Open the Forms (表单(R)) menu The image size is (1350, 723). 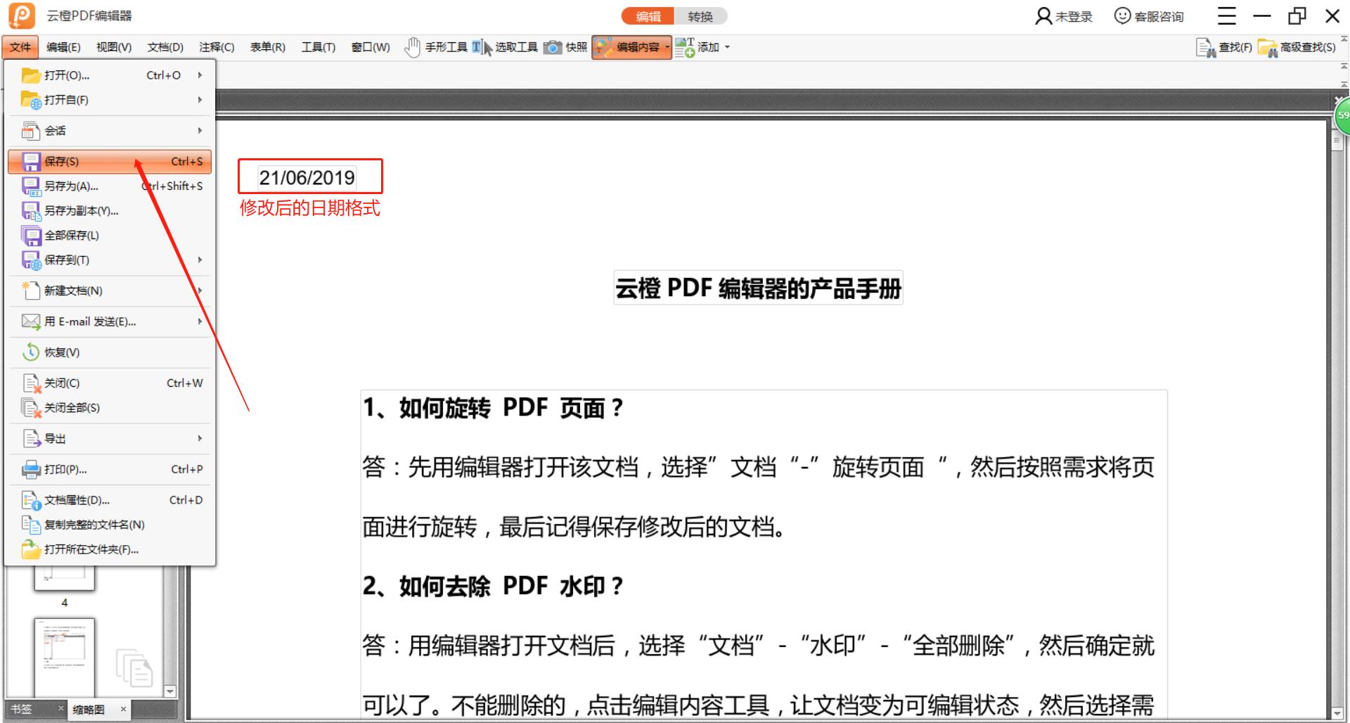point(268,47)
